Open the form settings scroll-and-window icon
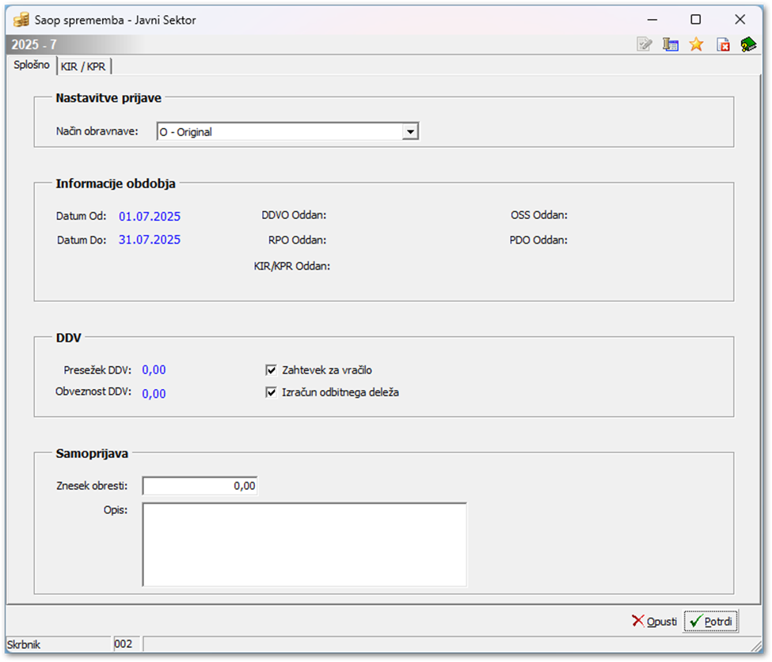 point(671,45)
